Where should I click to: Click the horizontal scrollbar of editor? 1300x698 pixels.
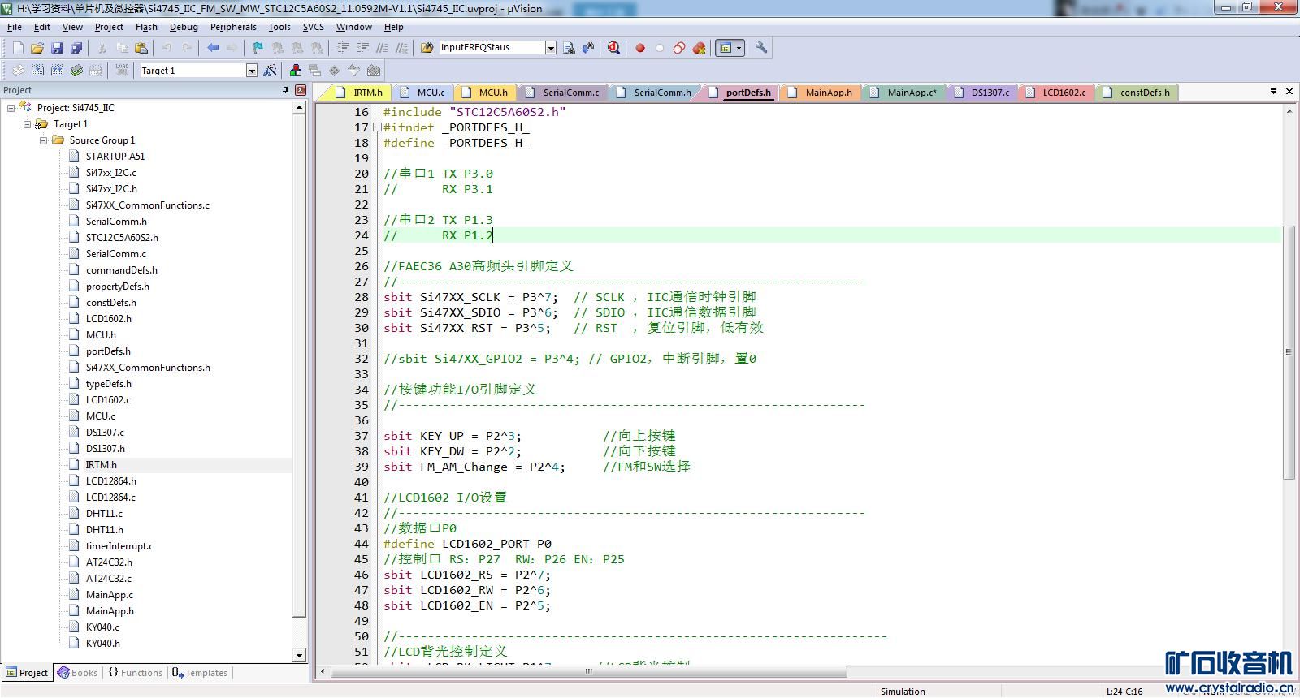pos(589,671)
